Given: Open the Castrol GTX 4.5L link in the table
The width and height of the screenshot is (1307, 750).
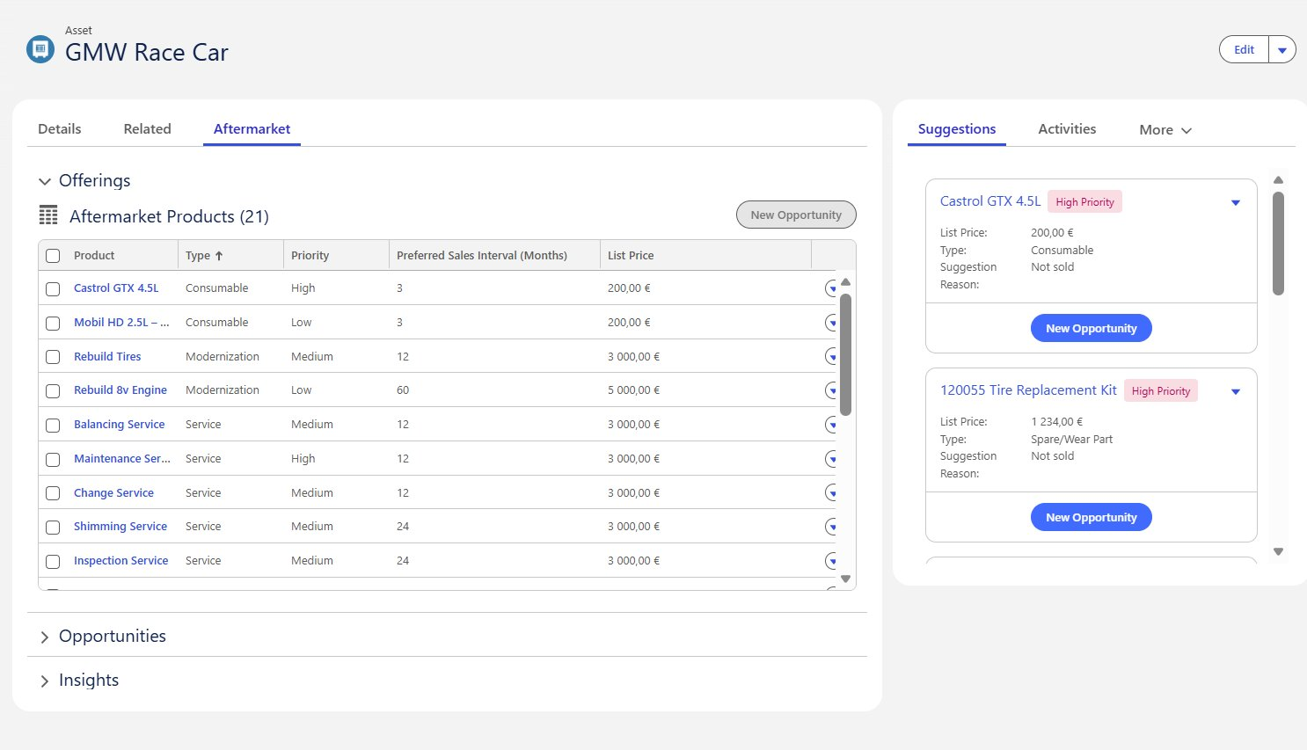Looking at the screenshot, I should 116,288.
